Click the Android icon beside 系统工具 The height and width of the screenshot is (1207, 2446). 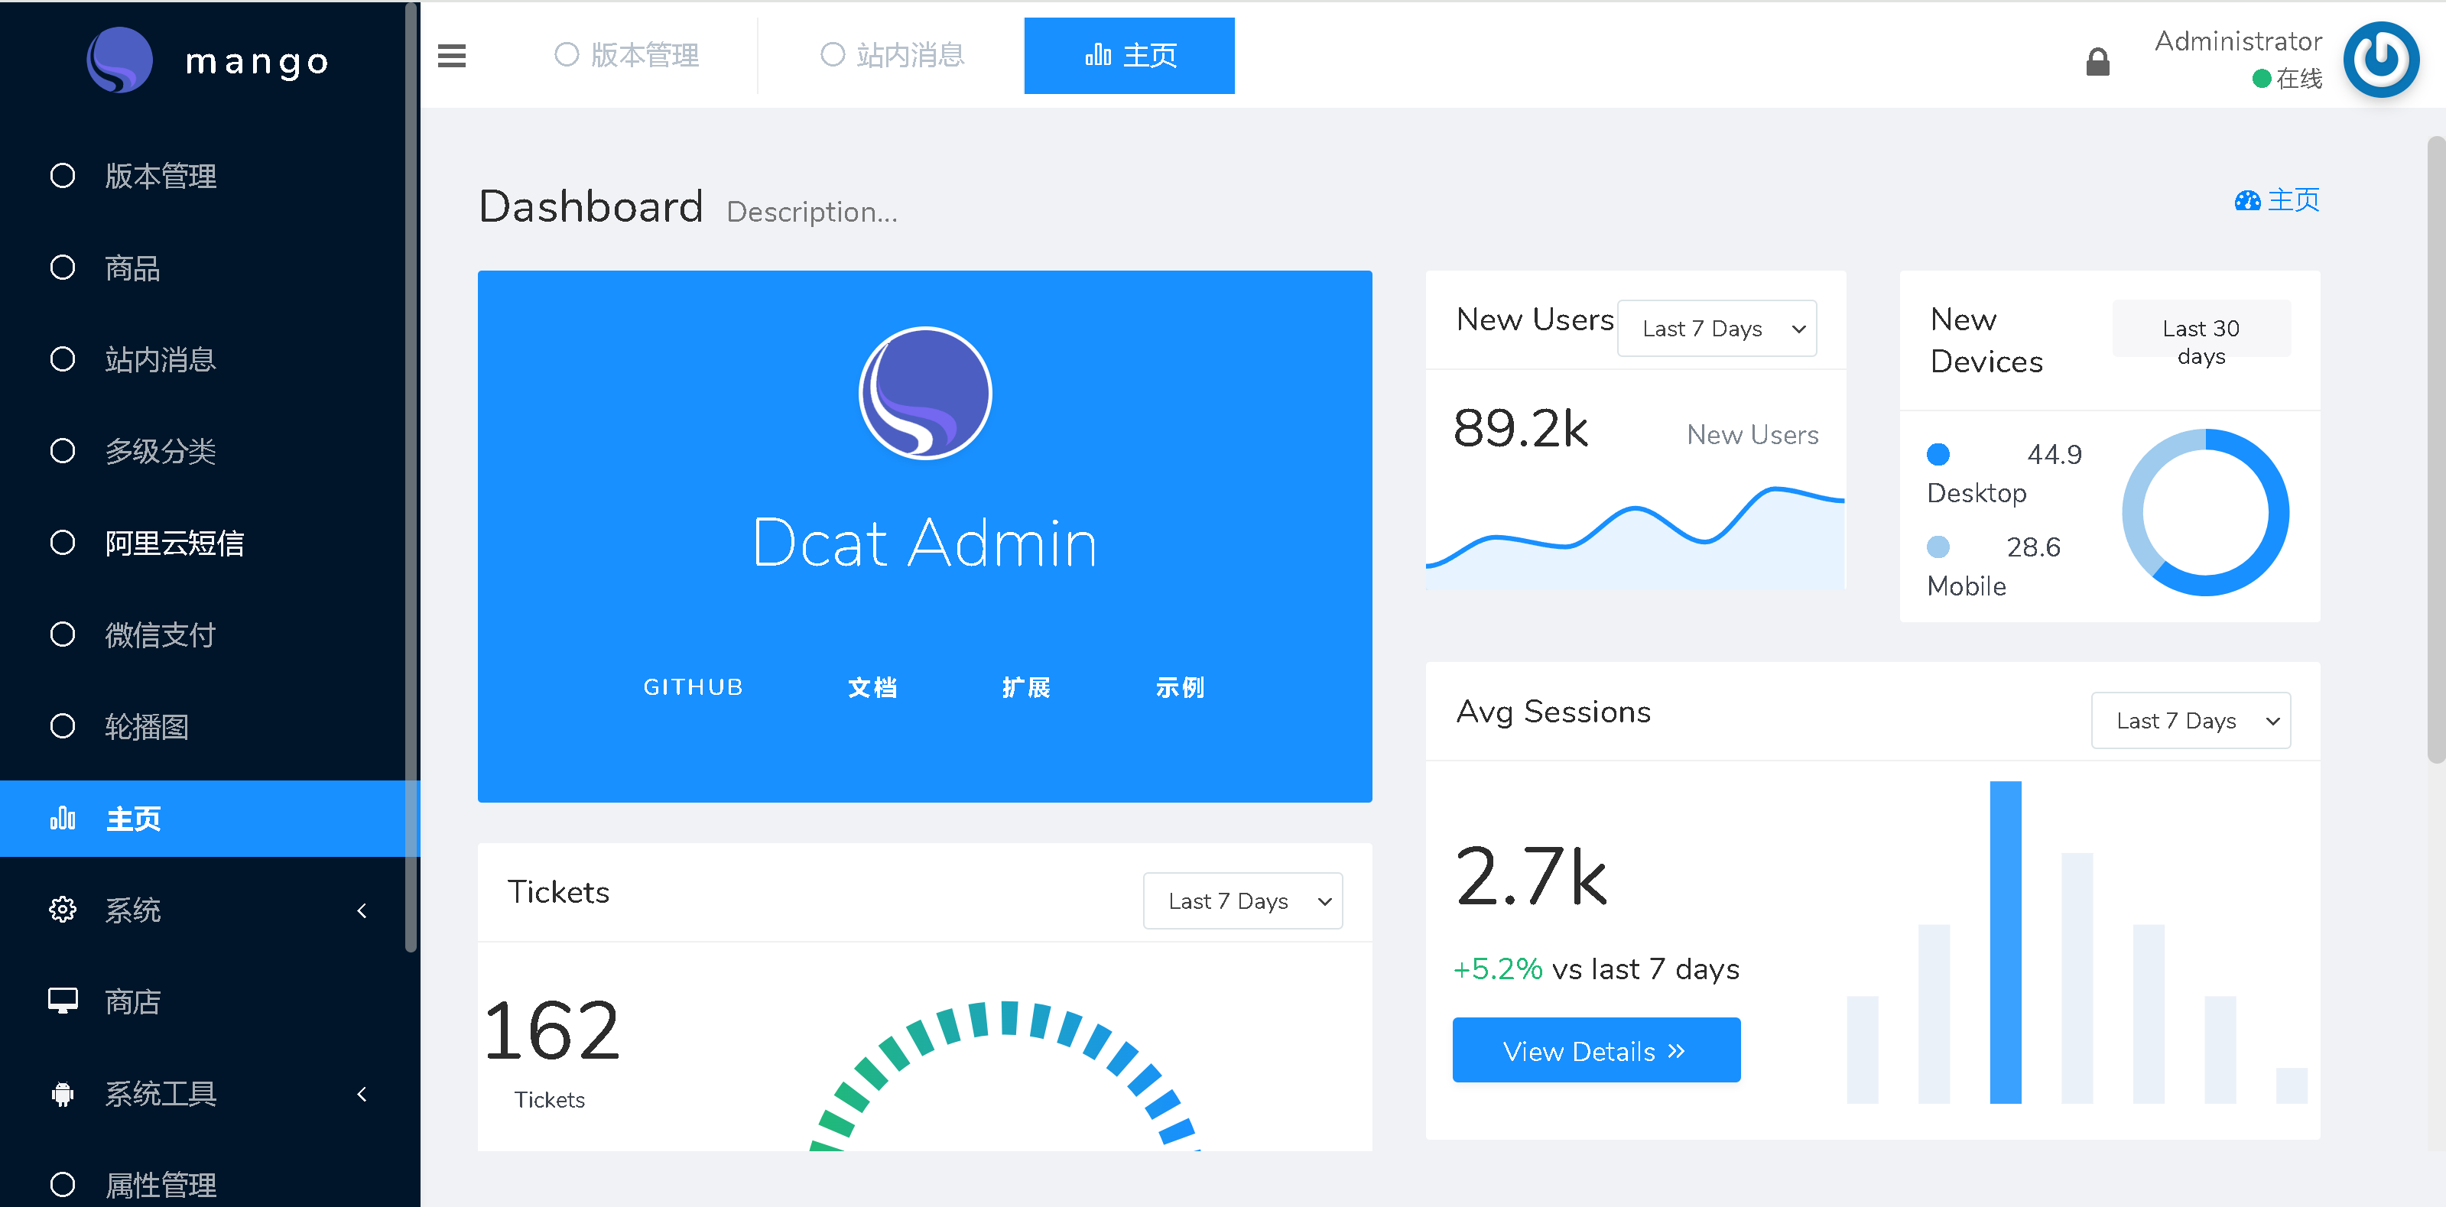point(63,1093)
